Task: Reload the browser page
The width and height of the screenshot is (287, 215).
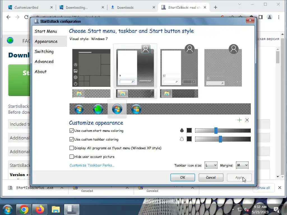Action: [26, 17]
